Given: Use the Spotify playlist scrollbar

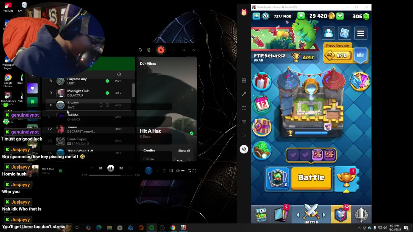Looking at the screenshot, I should [x=134, y=90].
